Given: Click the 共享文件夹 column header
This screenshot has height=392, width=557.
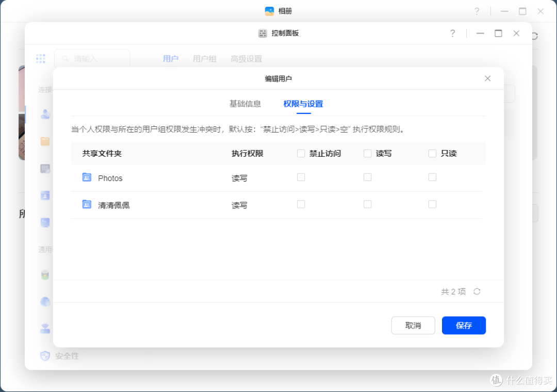Looking at the screenshot, I should tap(102, 154).
